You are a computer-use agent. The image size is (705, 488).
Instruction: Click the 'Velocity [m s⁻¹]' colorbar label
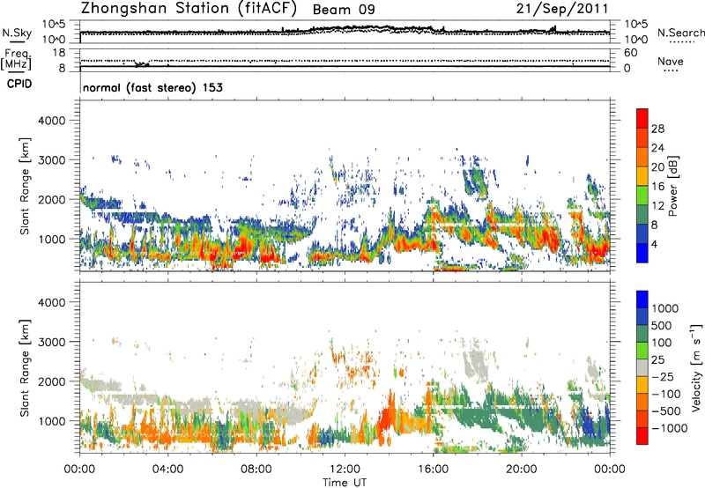pos(696,368)
